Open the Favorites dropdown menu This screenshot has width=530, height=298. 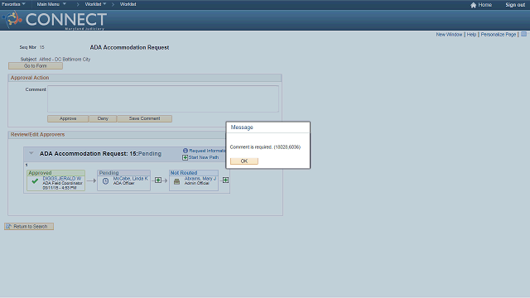[13, 4]
